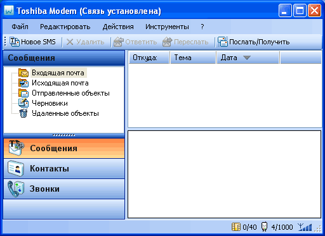The image size is (325, 236).
Task: Click the Toshiba Modem title bar app icon
Action: tap(9, 10)
